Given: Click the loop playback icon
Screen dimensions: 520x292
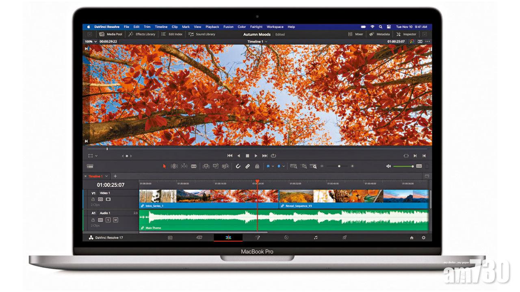Looking at the screenshot, I should [x=273, y=155].
